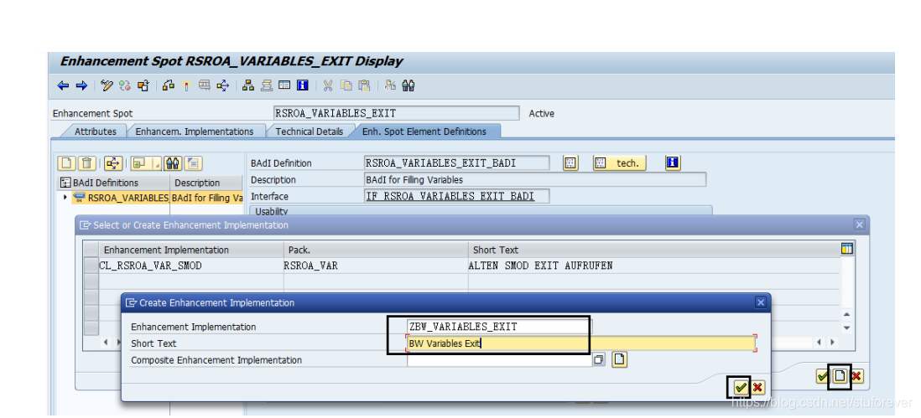Create new BAdI definition page icon

point(68,163)
